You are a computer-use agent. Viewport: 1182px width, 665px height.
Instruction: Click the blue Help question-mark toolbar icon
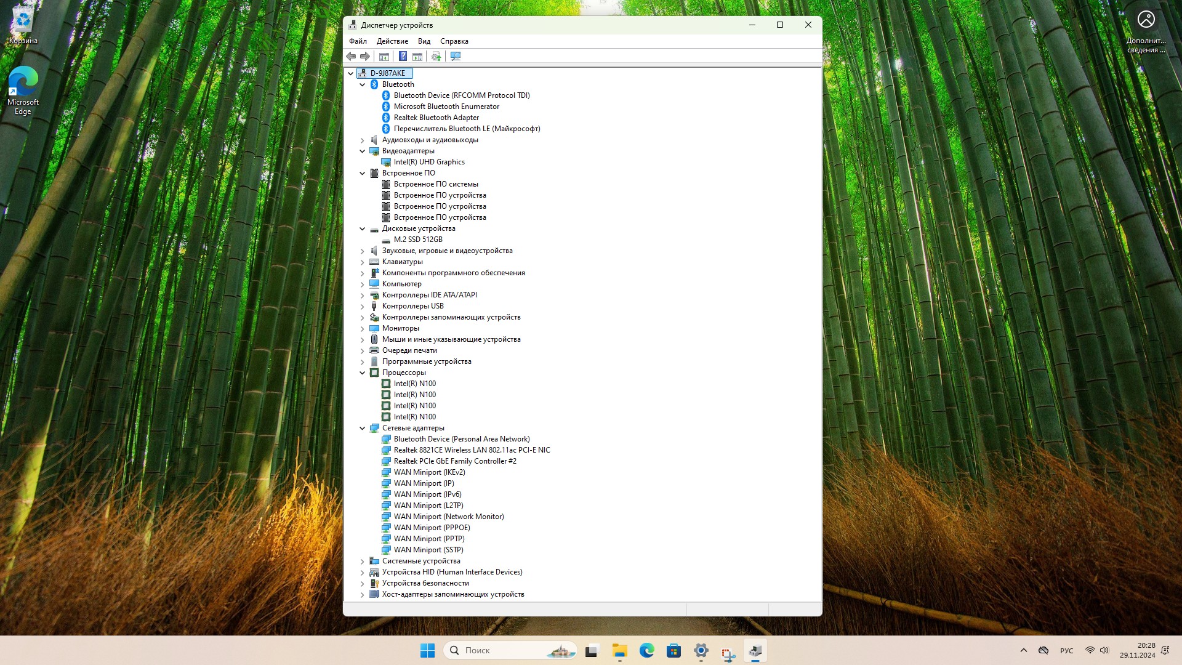click(403, 57)
